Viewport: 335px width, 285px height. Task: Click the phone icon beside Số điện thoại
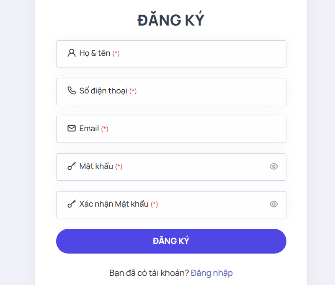71,91
